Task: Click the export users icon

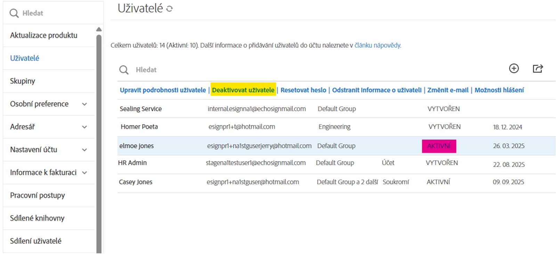Action: [x=538, y=69]
